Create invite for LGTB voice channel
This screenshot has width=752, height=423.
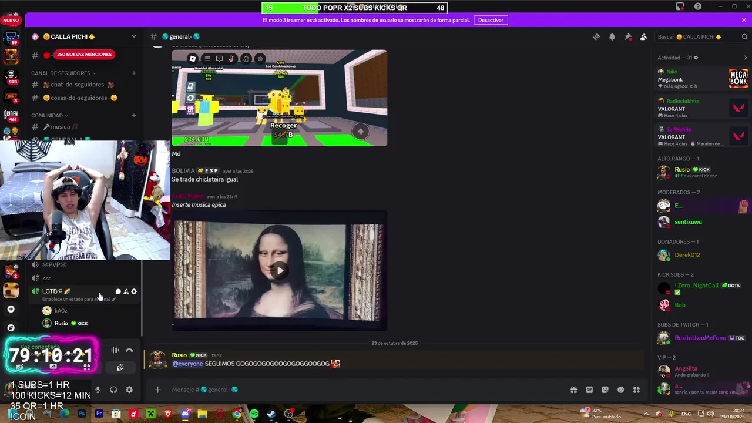coord(126,291)
